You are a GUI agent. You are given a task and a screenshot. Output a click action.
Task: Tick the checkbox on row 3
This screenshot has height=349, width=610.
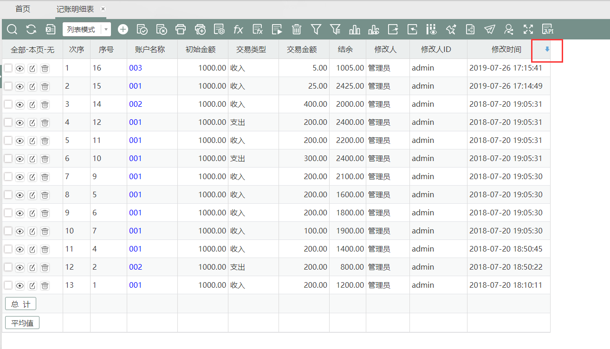pos(8,104)
